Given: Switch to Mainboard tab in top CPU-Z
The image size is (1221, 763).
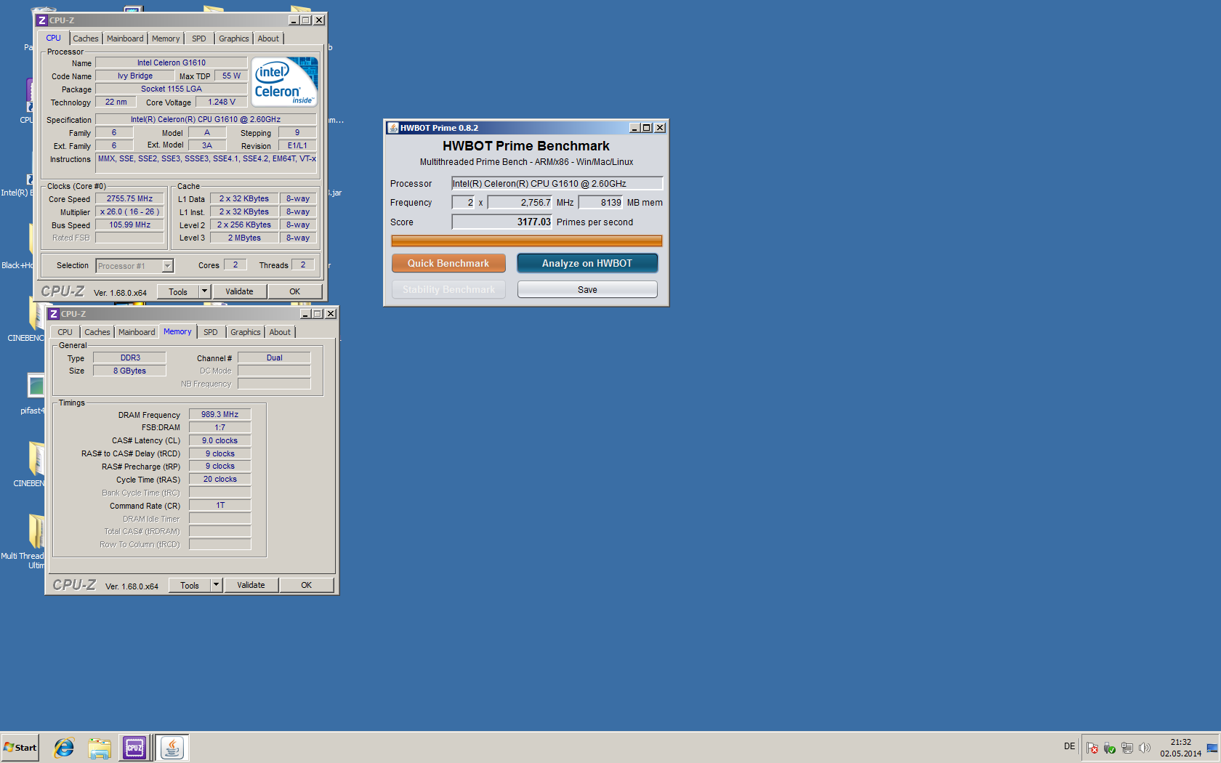Looking at the screenshot, I should click(125, 39).
